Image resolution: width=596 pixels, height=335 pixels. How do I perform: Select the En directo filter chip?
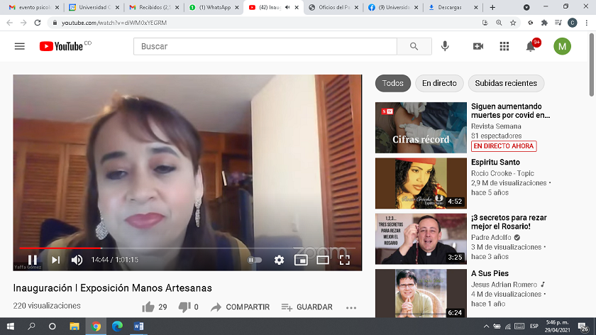(439, 83)
